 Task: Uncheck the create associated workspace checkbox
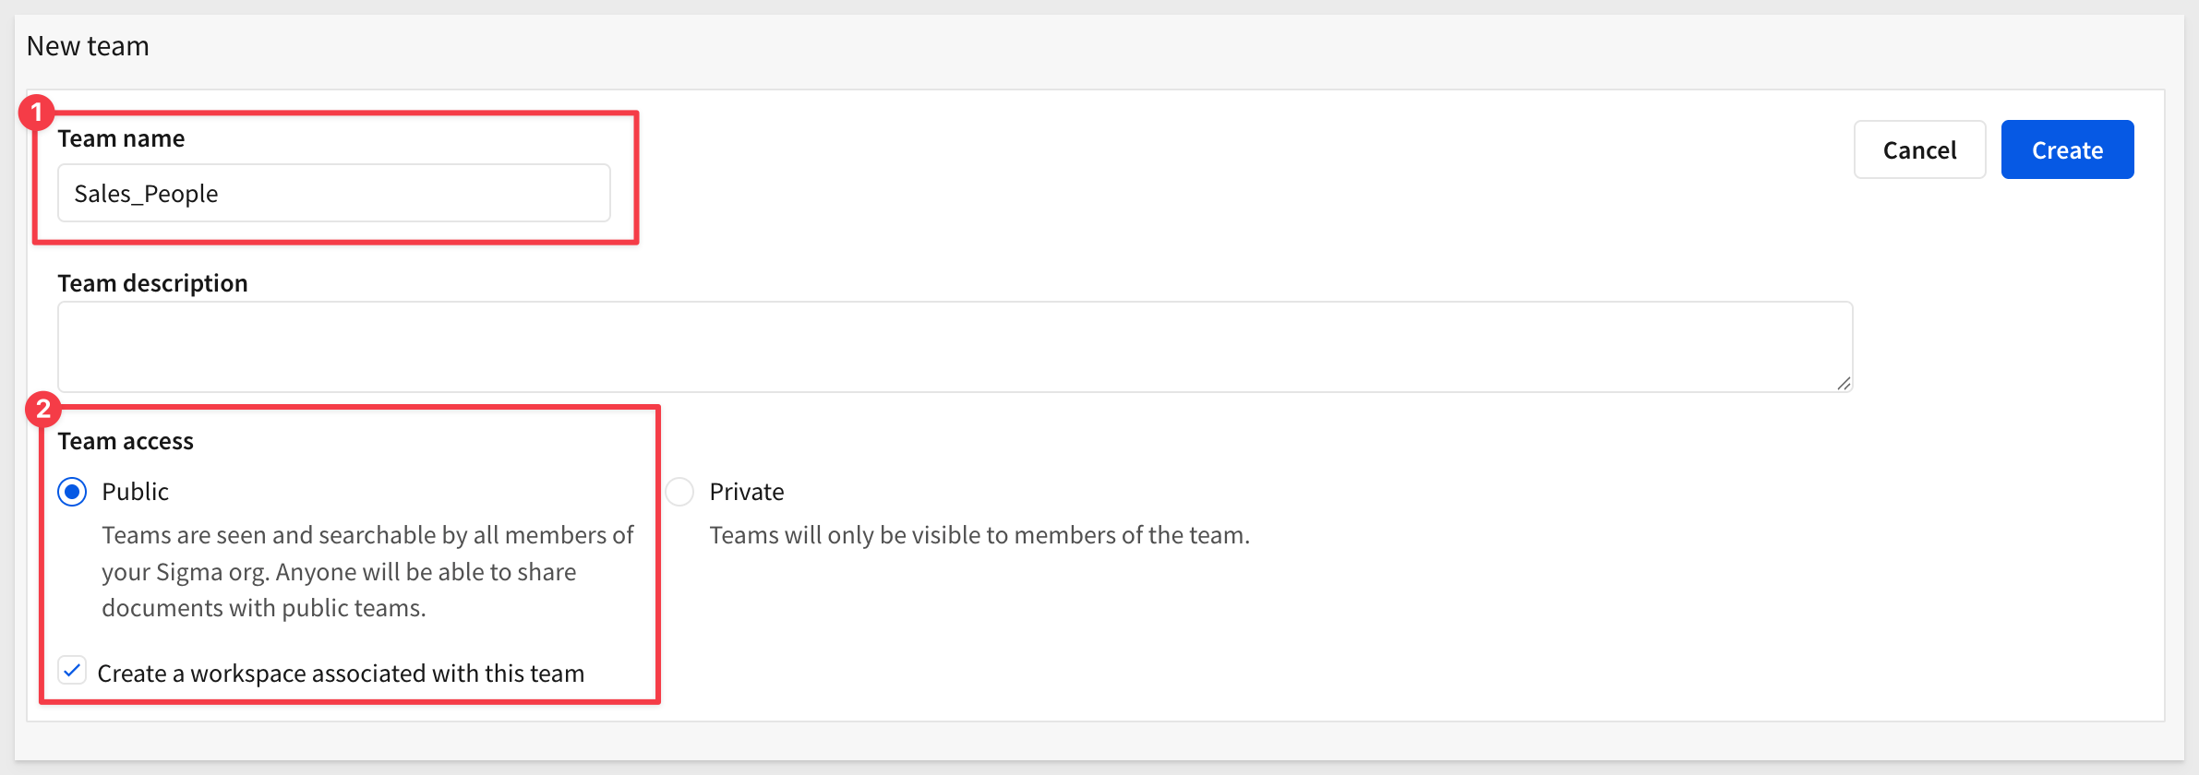point(72,671)
